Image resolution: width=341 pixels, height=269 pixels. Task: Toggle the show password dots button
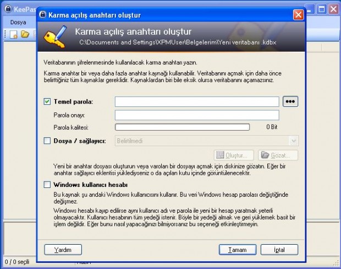tap(290, 101)
